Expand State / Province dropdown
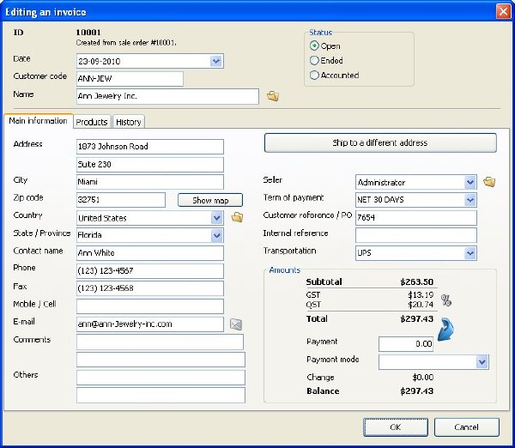The height and width of the screenshot is (448, 515). coord(217,235)
